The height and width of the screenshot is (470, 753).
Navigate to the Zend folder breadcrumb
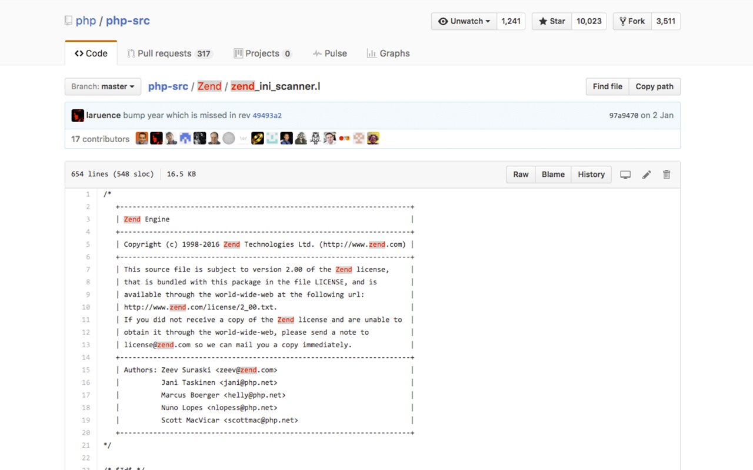pyautogui.click(x=209, y=86)
